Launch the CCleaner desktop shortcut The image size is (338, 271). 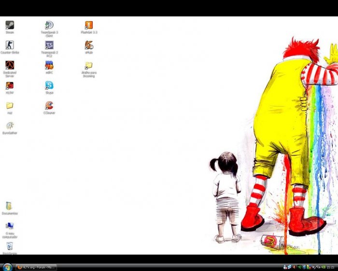(x=49, y=108)
